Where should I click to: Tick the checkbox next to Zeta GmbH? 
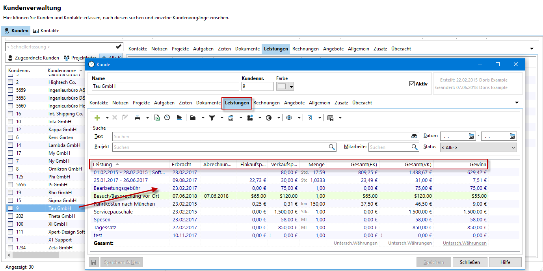click(11, 248)
